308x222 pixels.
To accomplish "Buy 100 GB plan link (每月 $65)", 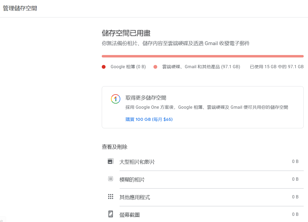I will pyautogui.click(x=149, y=119).
